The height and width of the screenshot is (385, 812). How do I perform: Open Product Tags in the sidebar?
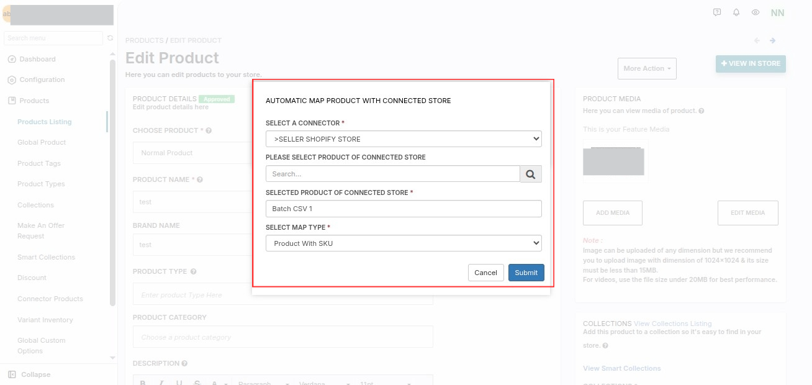click(38, 163)
